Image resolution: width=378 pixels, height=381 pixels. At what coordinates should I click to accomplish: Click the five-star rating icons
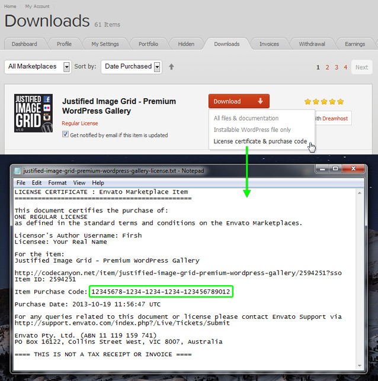click(x=324, y=102)
